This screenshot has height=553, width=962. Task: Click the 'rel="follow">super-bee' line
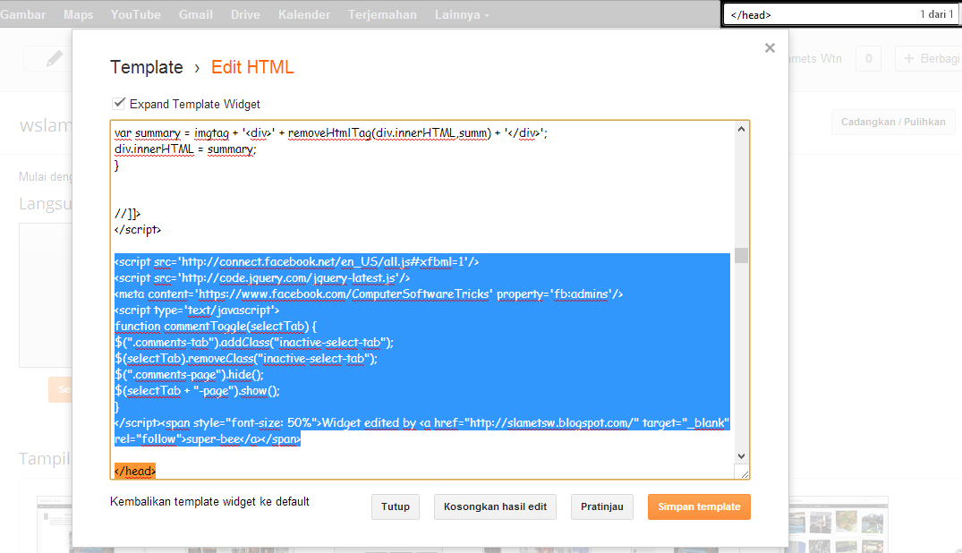click(208, 439)
